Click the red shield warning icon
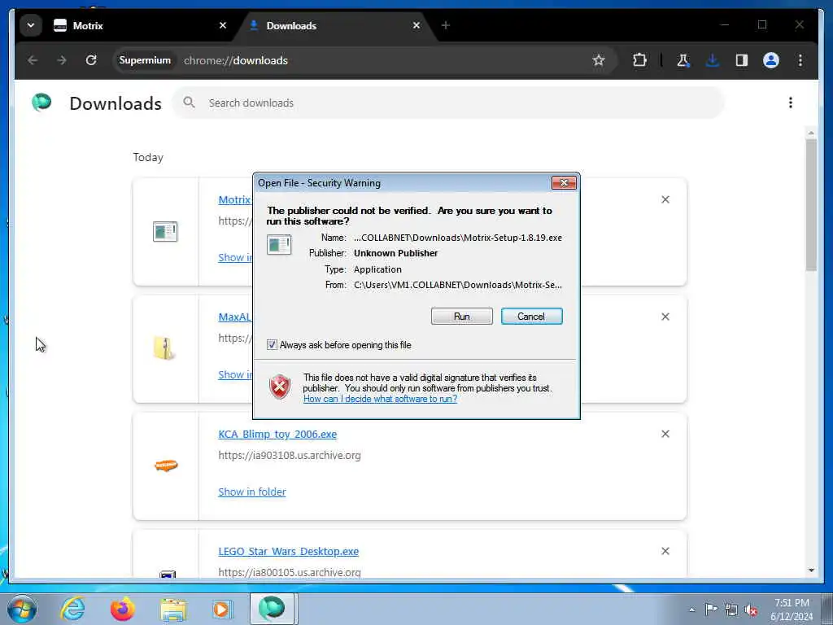Viewport: 833px width, 625px height. click(280, 387)
